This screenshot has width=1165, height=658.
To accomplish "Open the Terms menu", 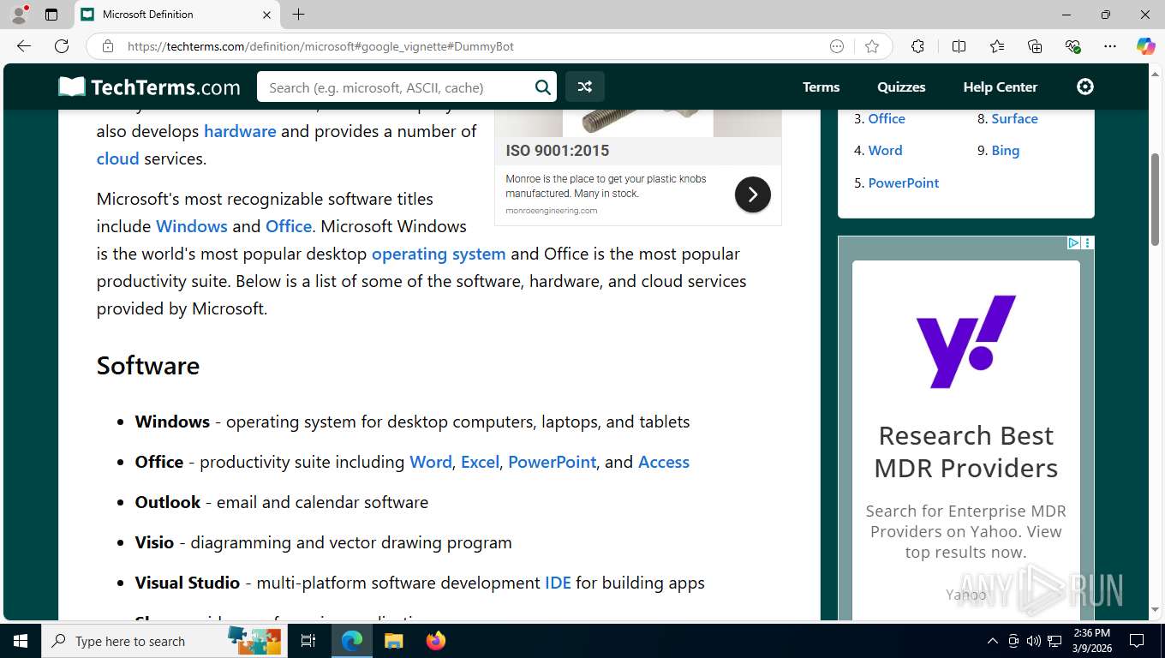I will tap(821, 87).
